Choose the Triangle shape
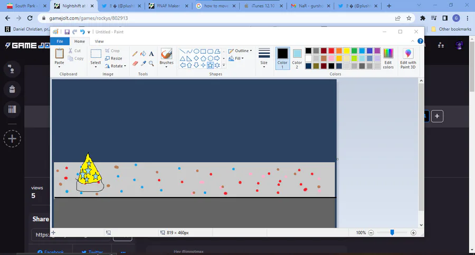475x255 pixels. point(183,58)
